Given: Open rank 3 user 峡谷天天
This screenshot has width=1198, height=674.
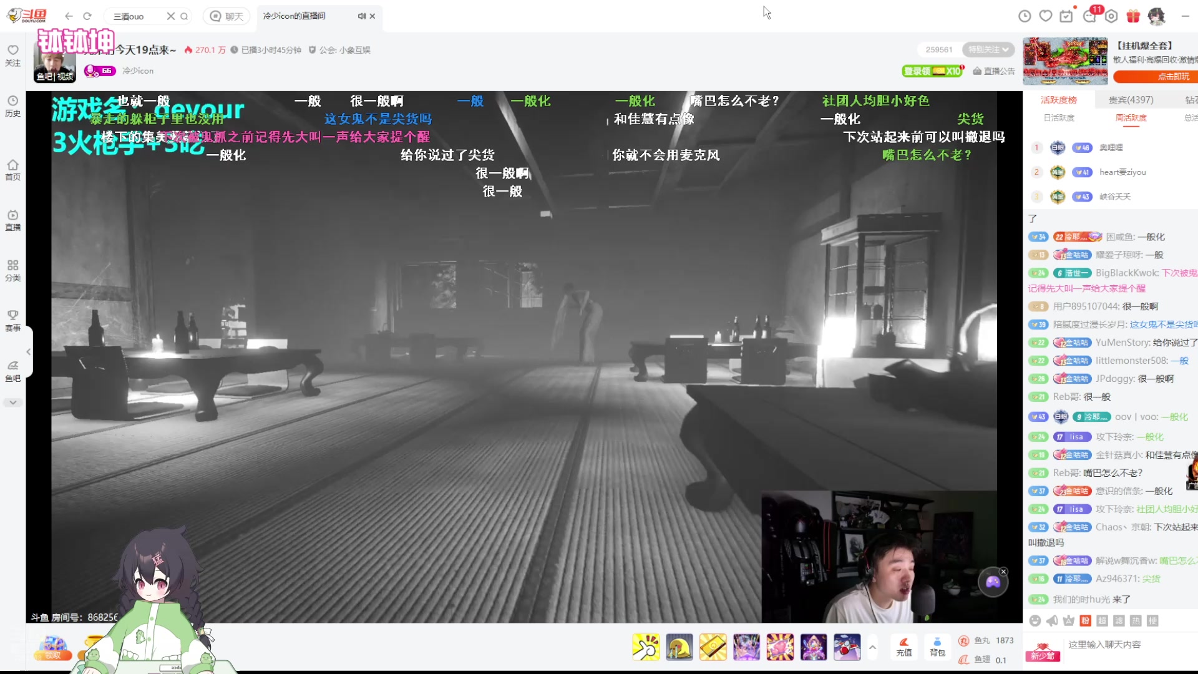Looking at the screenshot, I should (1115, 197).
